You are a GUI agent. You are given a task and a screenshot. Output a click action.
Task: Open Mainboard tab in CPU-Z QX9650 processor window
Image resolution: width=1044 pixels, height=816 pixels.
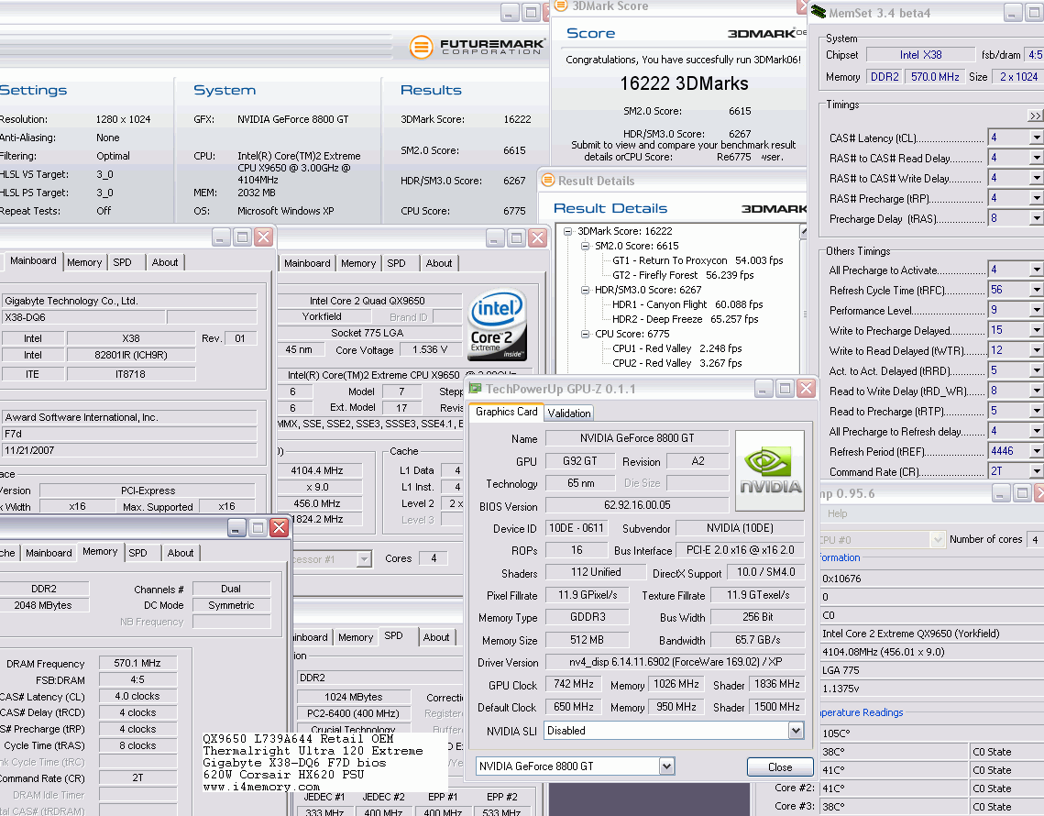coord(307,263)
